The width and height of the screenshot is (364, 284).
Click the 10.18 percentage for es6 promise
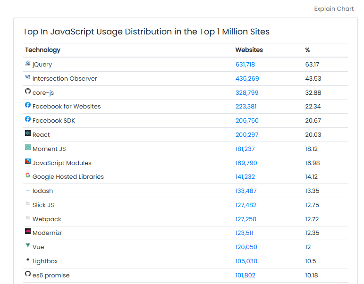tap(311, 275)
